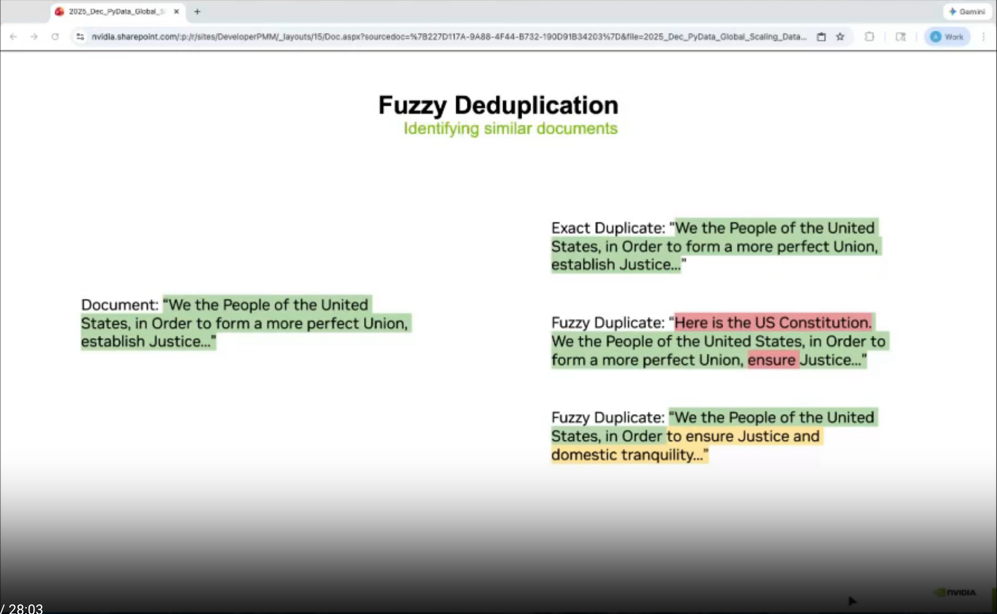Open the side panel search icon

(901, 37)
